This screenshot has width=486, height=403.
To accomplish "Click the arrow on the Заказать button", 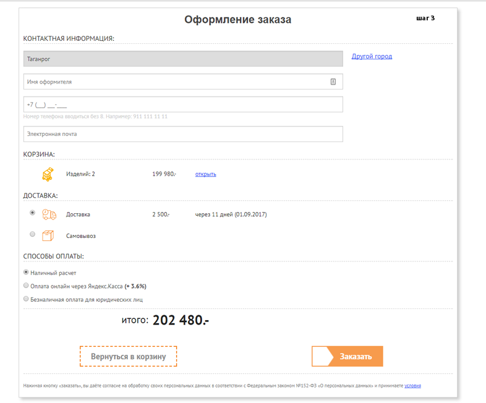I will (323, 357).
